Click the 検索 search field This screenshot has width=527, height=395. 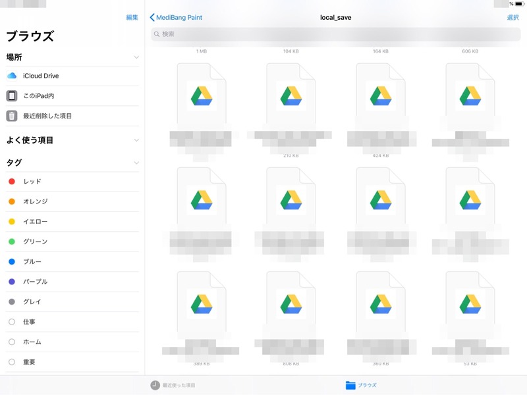pyautogui.click(x=336, y=34)
